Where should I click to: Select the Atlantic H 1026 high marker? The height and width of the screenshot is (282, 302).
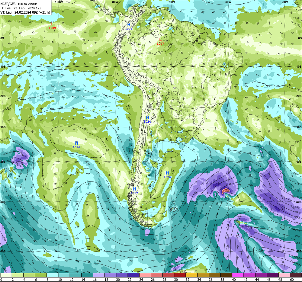coord(167,175)
